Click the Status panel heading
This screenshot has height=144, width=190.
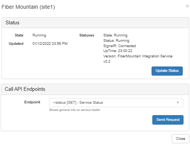(x=13, y=22)
